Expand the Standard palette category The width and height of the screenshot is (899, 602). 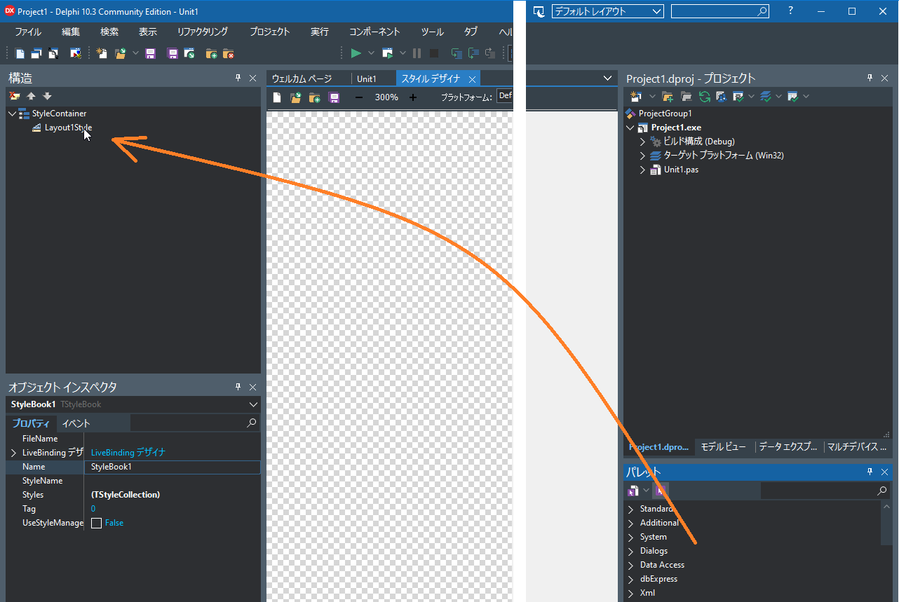coord(630,509)
